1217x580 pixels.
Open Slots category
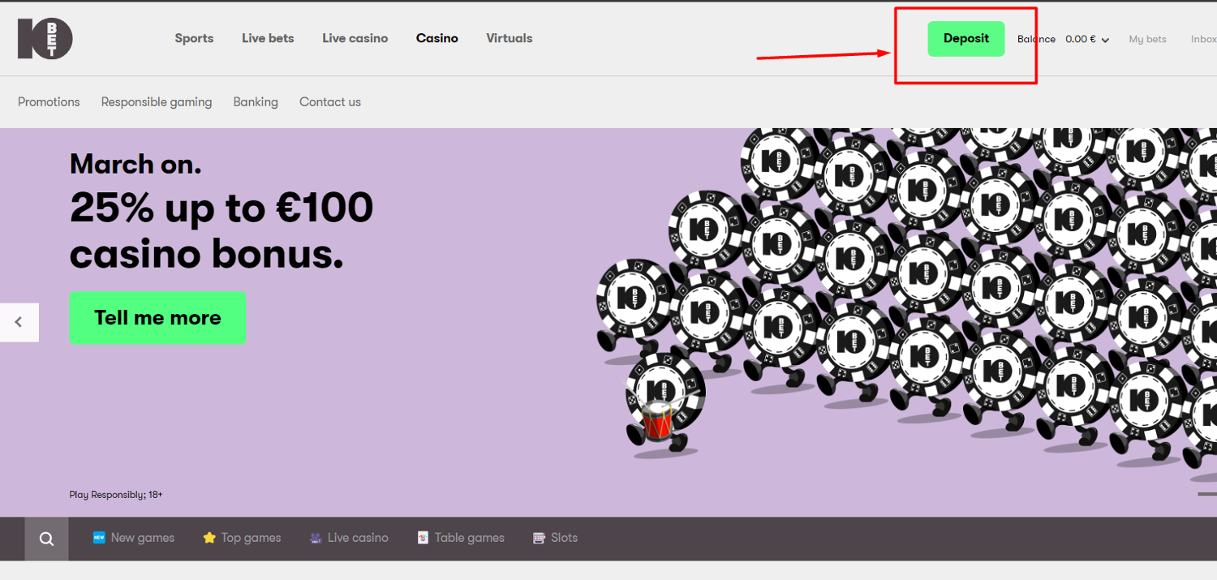[x=555, y=538]
